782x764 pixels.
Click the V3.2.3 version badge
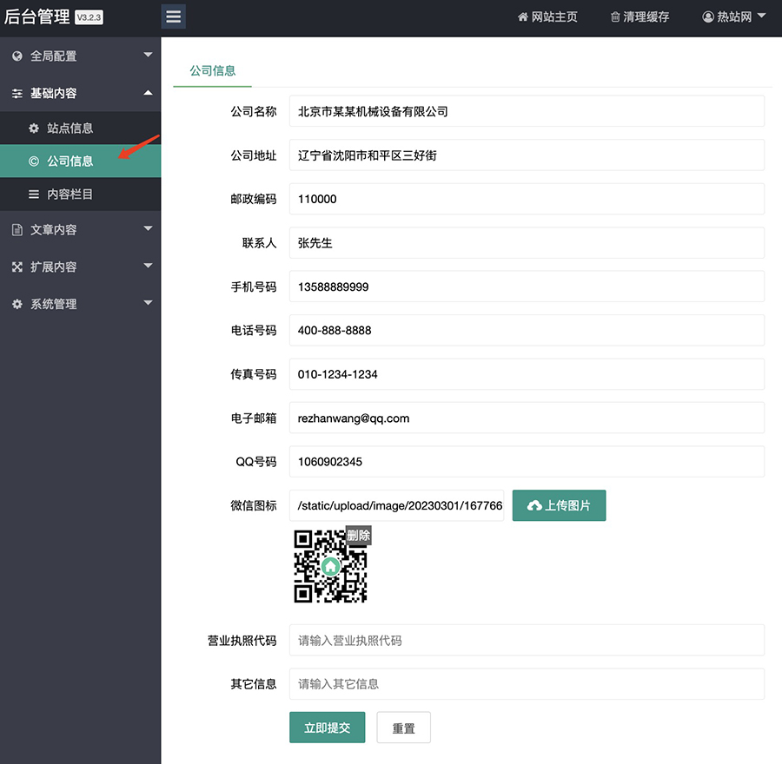click(x=89, y=17)
